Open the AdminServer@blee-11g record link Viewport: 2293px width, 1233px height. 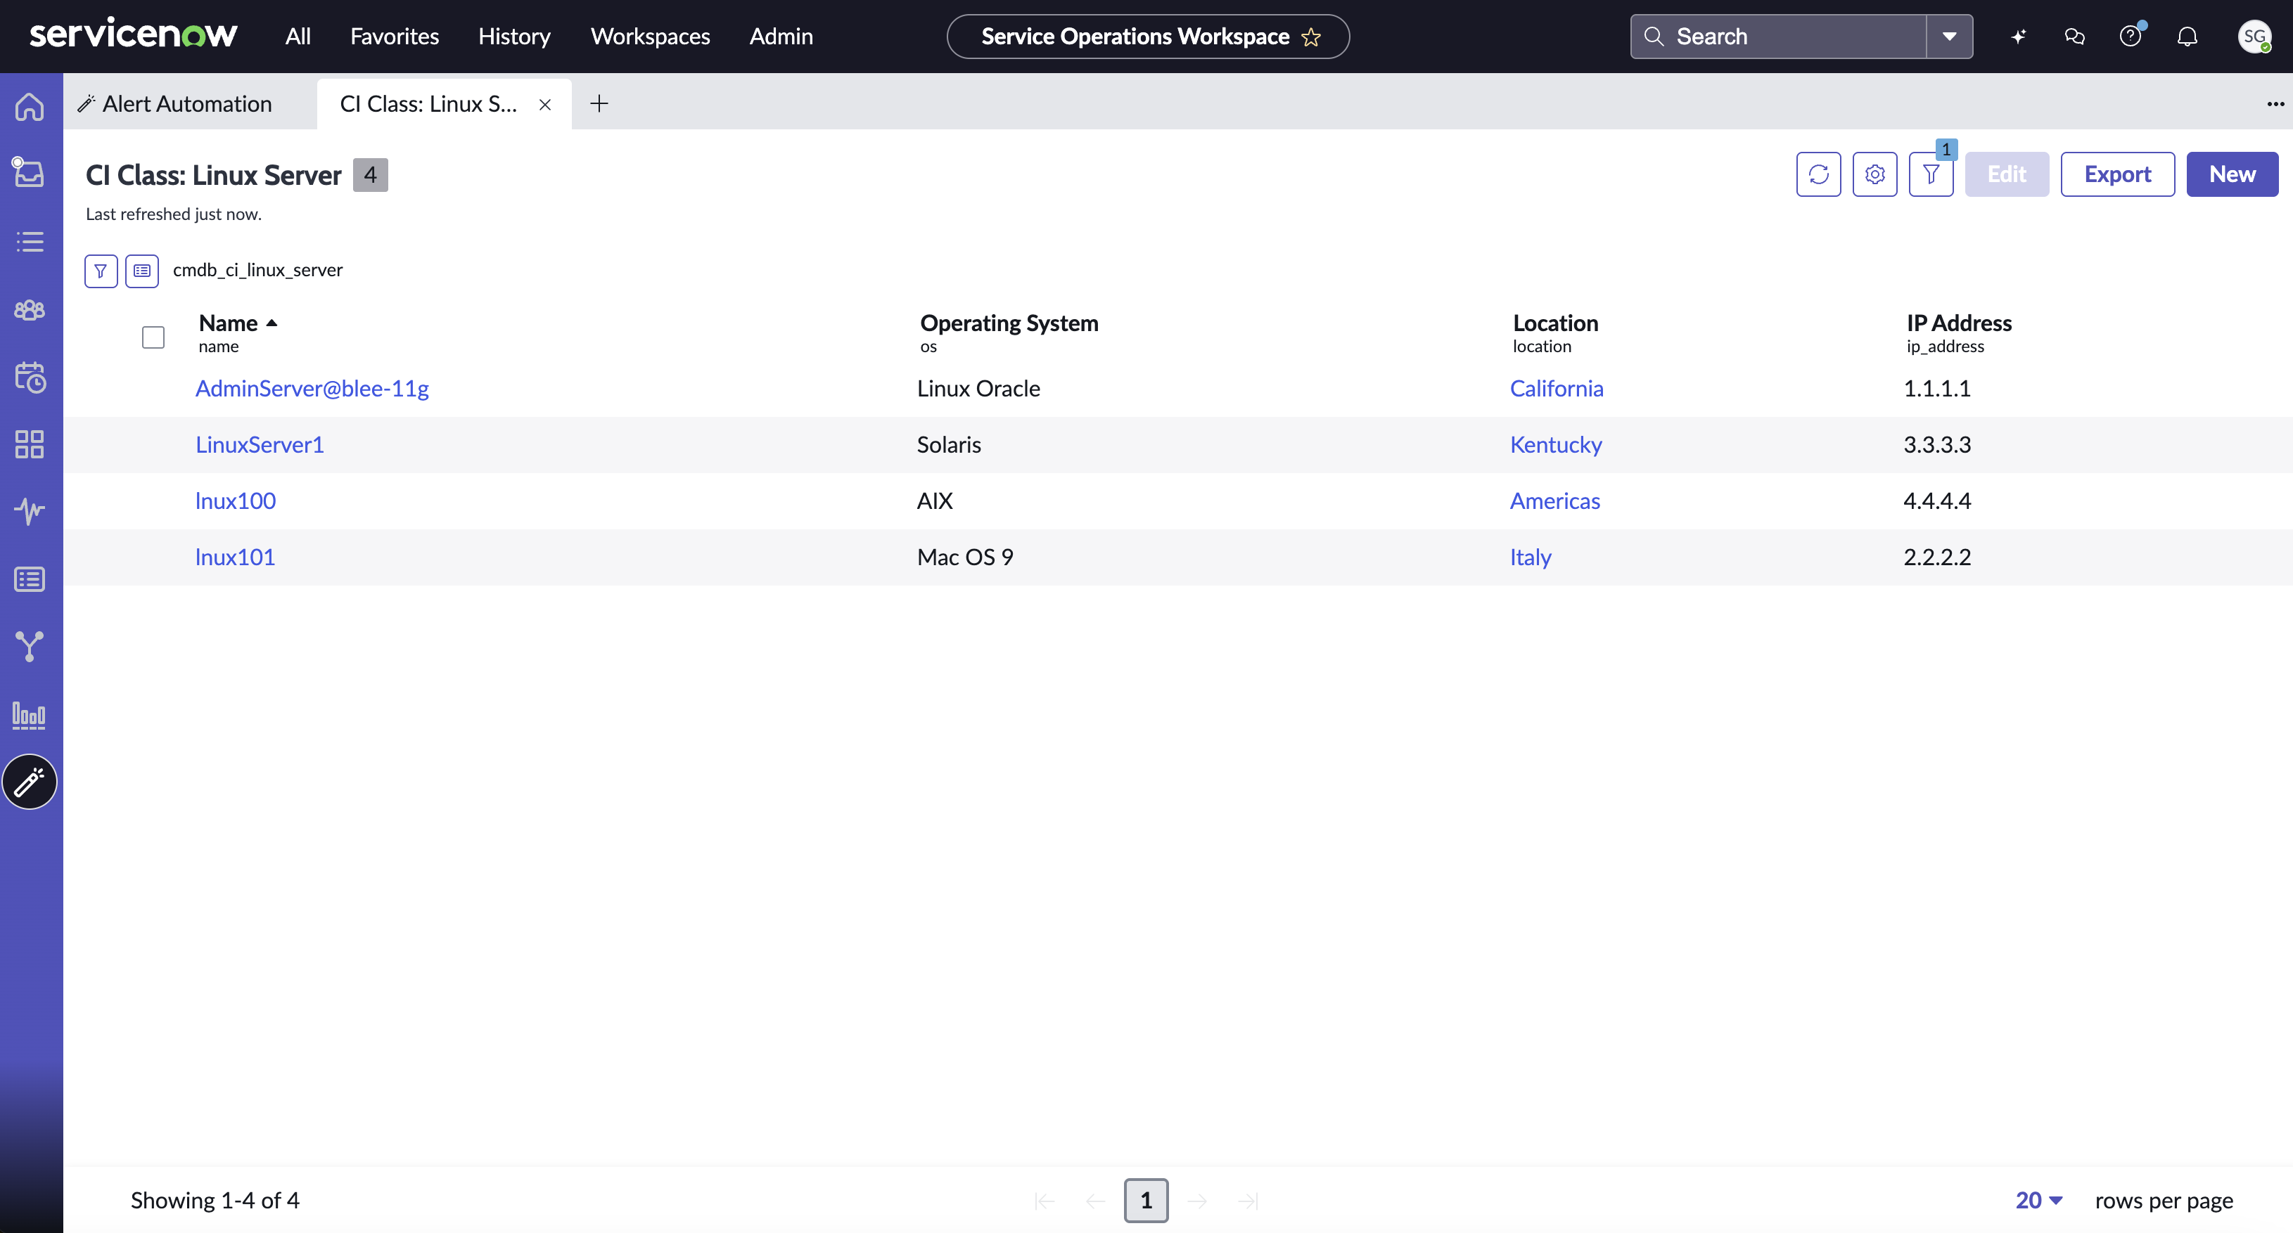[312, 389]
